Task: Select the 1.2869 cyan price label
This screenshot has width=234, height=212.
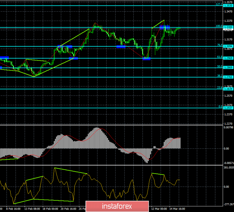Action: point(228,68)
